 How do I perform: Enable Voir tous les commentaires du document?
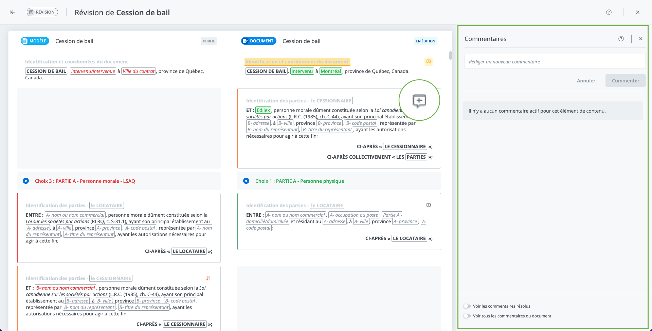pos(468,316)
